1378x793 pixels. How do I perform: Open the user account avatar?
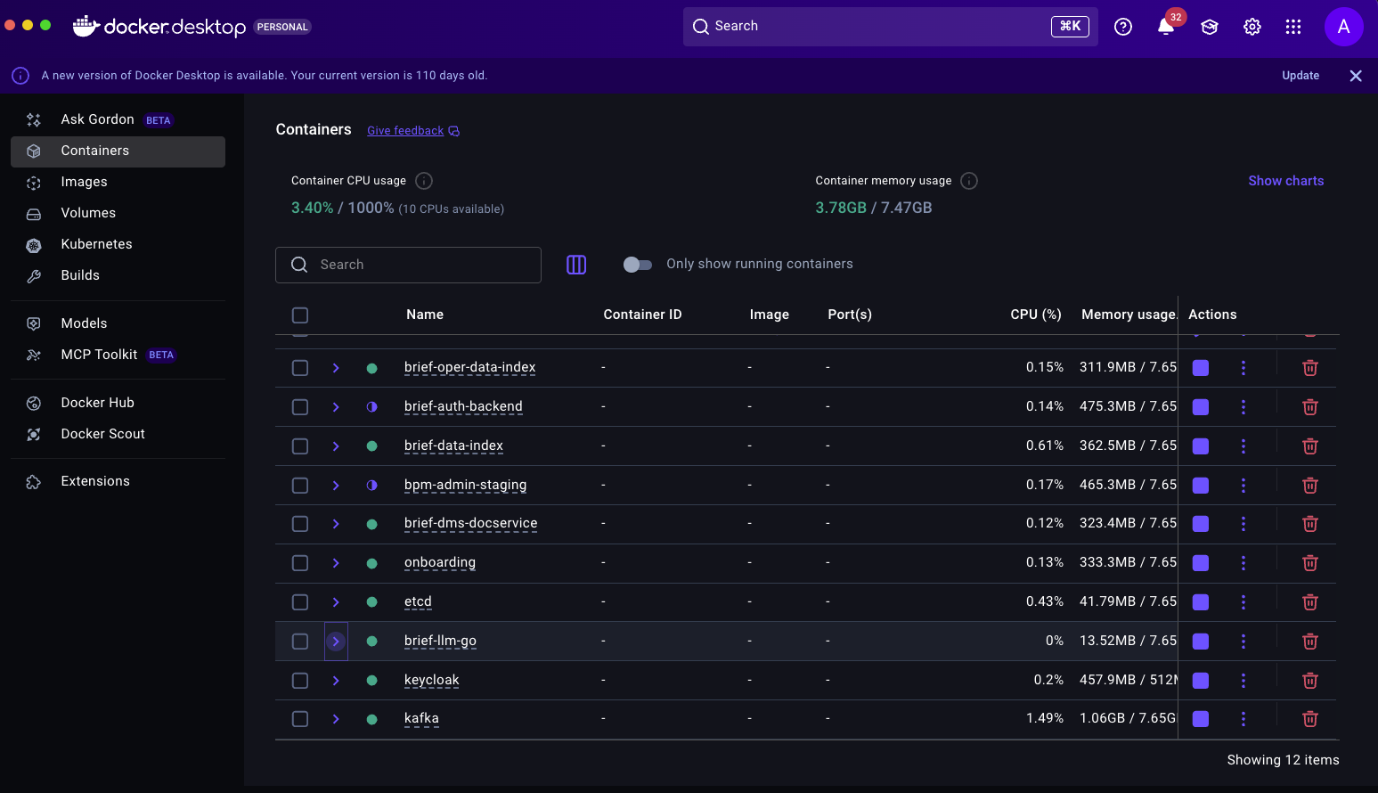[x=1343, y=27]
